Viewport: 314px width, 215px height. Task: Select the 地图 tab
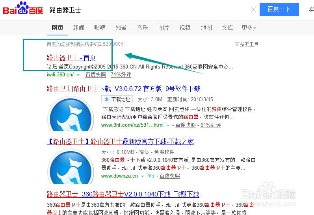[x=206, y=28]
